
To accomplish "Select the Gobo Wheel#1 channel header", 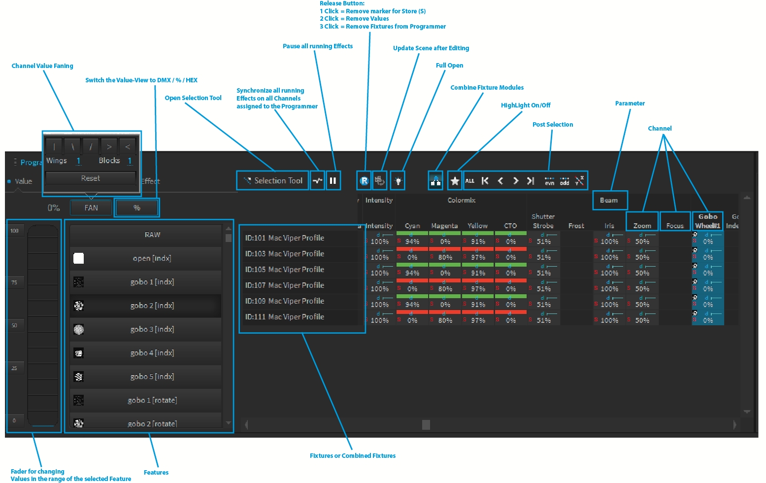I will (707, 221).
